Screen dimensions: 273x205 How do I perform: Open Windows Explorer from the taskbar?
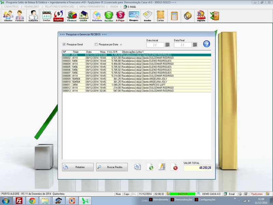(45, 201)
